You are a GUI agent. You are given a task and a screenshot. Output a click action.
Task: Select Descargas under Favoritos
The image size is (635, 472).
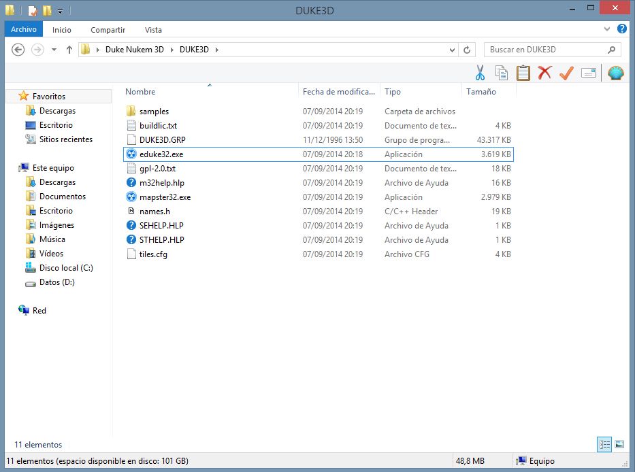pos(57,110)
